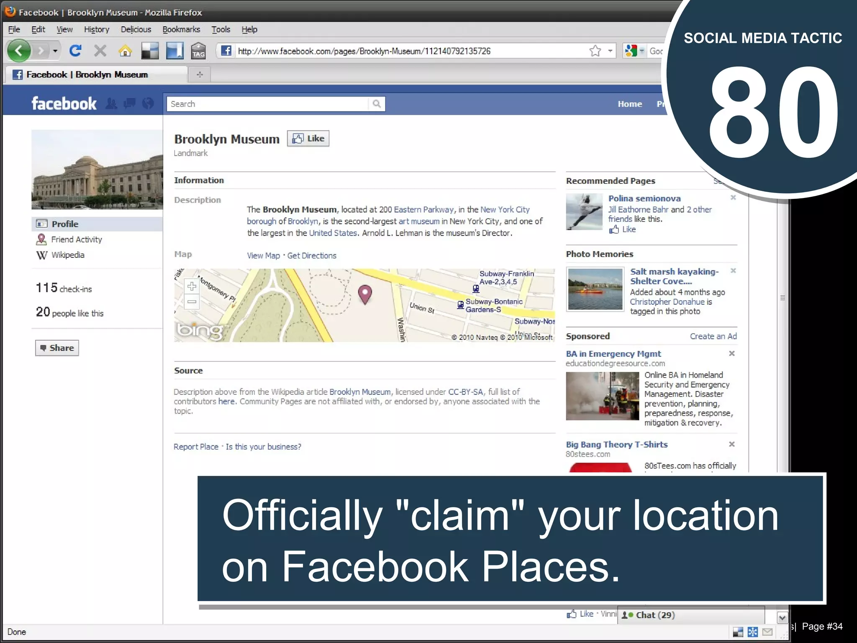Open the art museum link

click(x=419, y=221)
